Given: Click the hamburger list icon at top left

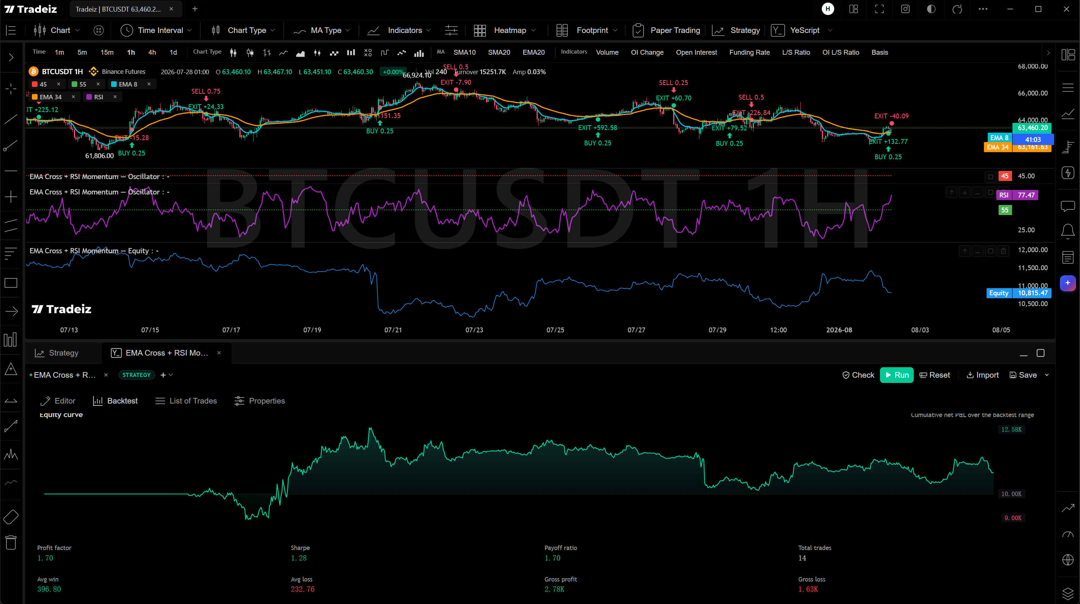Looking at the screenshot, I should (x=11, y=30).
